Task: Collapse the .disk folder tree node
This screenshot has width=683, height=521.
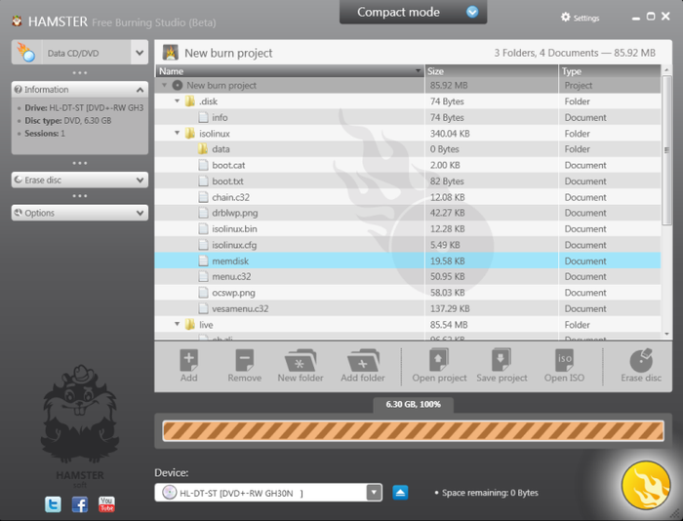Action: click(177, 101)
